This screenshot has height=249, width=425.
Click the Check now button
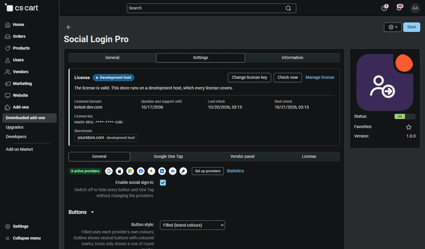tap(288, 78)
